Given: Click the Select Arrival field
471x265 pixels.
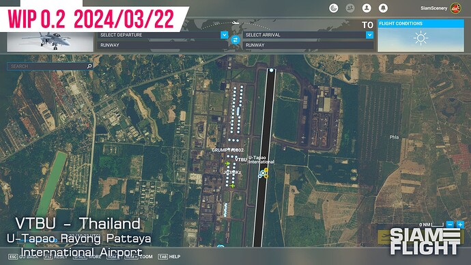Looking at the screenshot, I should coord(308,35).
